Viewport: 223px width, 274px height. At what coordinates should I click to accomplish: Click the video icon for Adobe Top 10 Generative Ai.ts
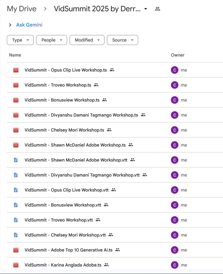[16, 250]
